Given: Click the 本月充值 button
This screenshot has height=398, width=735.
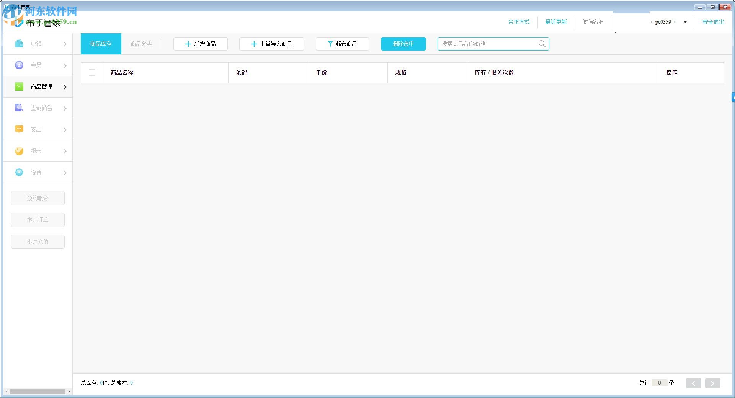Looking at the screenshot, I should coord(38,241).
